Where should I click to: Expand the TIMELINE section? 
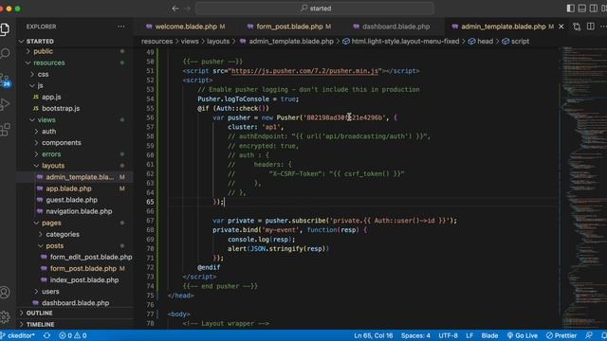pos(40,324)
